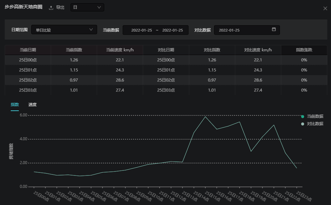Image resolution: width=331 pixels, height=205 pixels.
Task: Click the export upload icon
Action: 51,8
